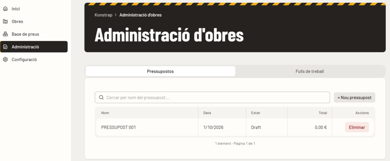Open Configuració settings page
The height and width of the screenshot is (161, 390).
[x=34, y=59]
